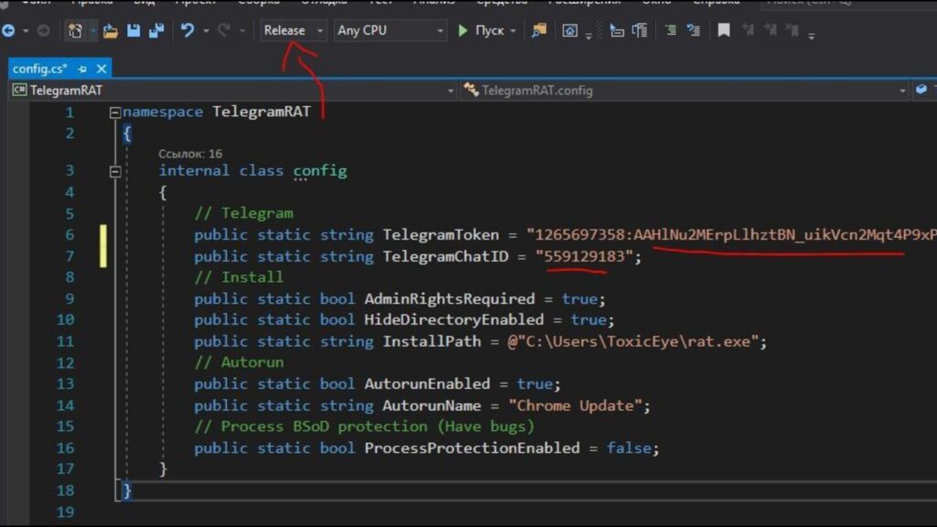
Task: Click the 'false' value on line 16
Action: point(629,448)
